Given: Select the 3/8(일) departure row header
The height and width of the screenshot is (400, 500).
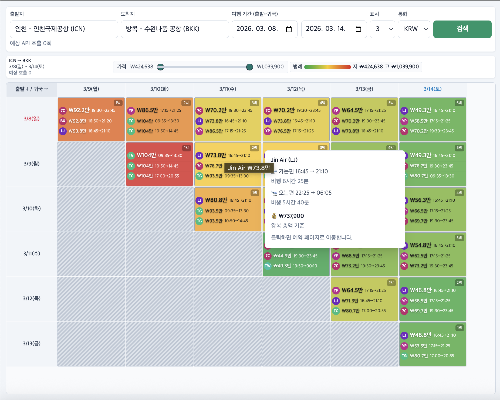Looking at the screenshot, I should point(32,119).
